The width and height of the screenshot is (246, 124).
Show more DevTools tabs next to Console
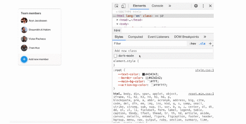point(170,6)
